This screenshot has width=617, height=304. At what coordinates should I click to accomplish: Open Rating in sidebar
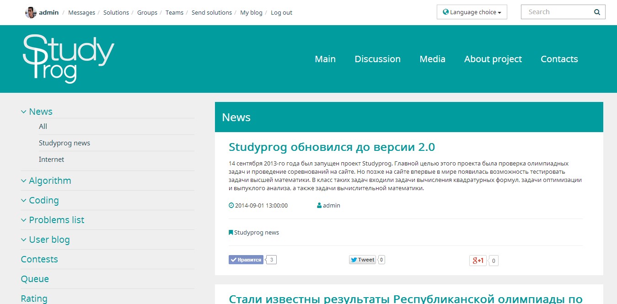pyautogui.click(x=34, y=299)
